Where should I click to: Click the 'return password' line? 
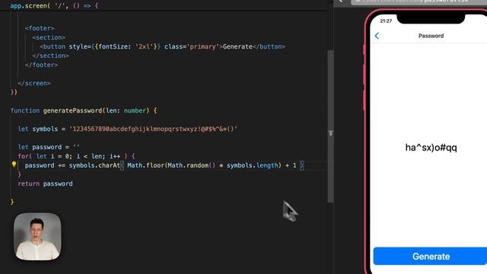[46, 183]
